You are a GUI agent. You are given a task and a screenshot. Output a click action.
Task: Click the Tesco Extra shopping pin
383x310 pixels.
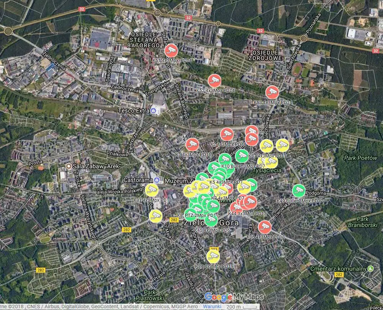tap(153, 111)
